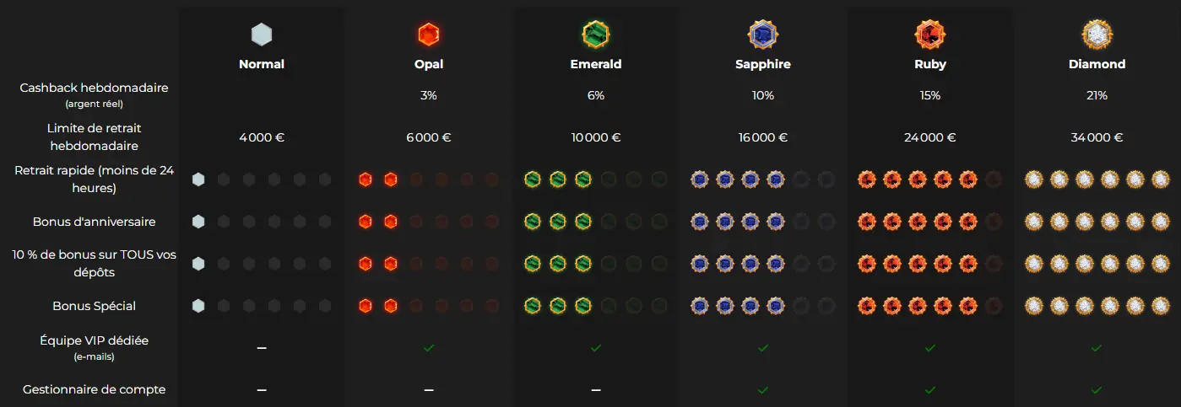Click the Cashback hebdomadaire row label
The image size is (1181, 407).
(x=95, y=88)
